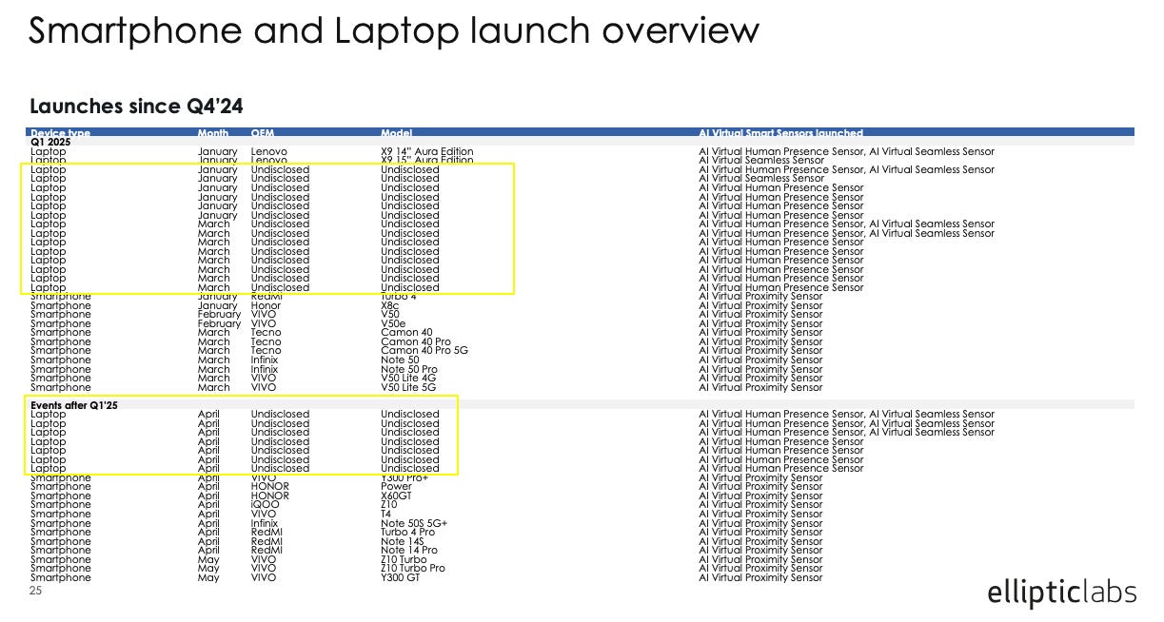Click the 'Y300 GT' model cell
This screenshot has width=1164, height=622.
tap(400, 577)
